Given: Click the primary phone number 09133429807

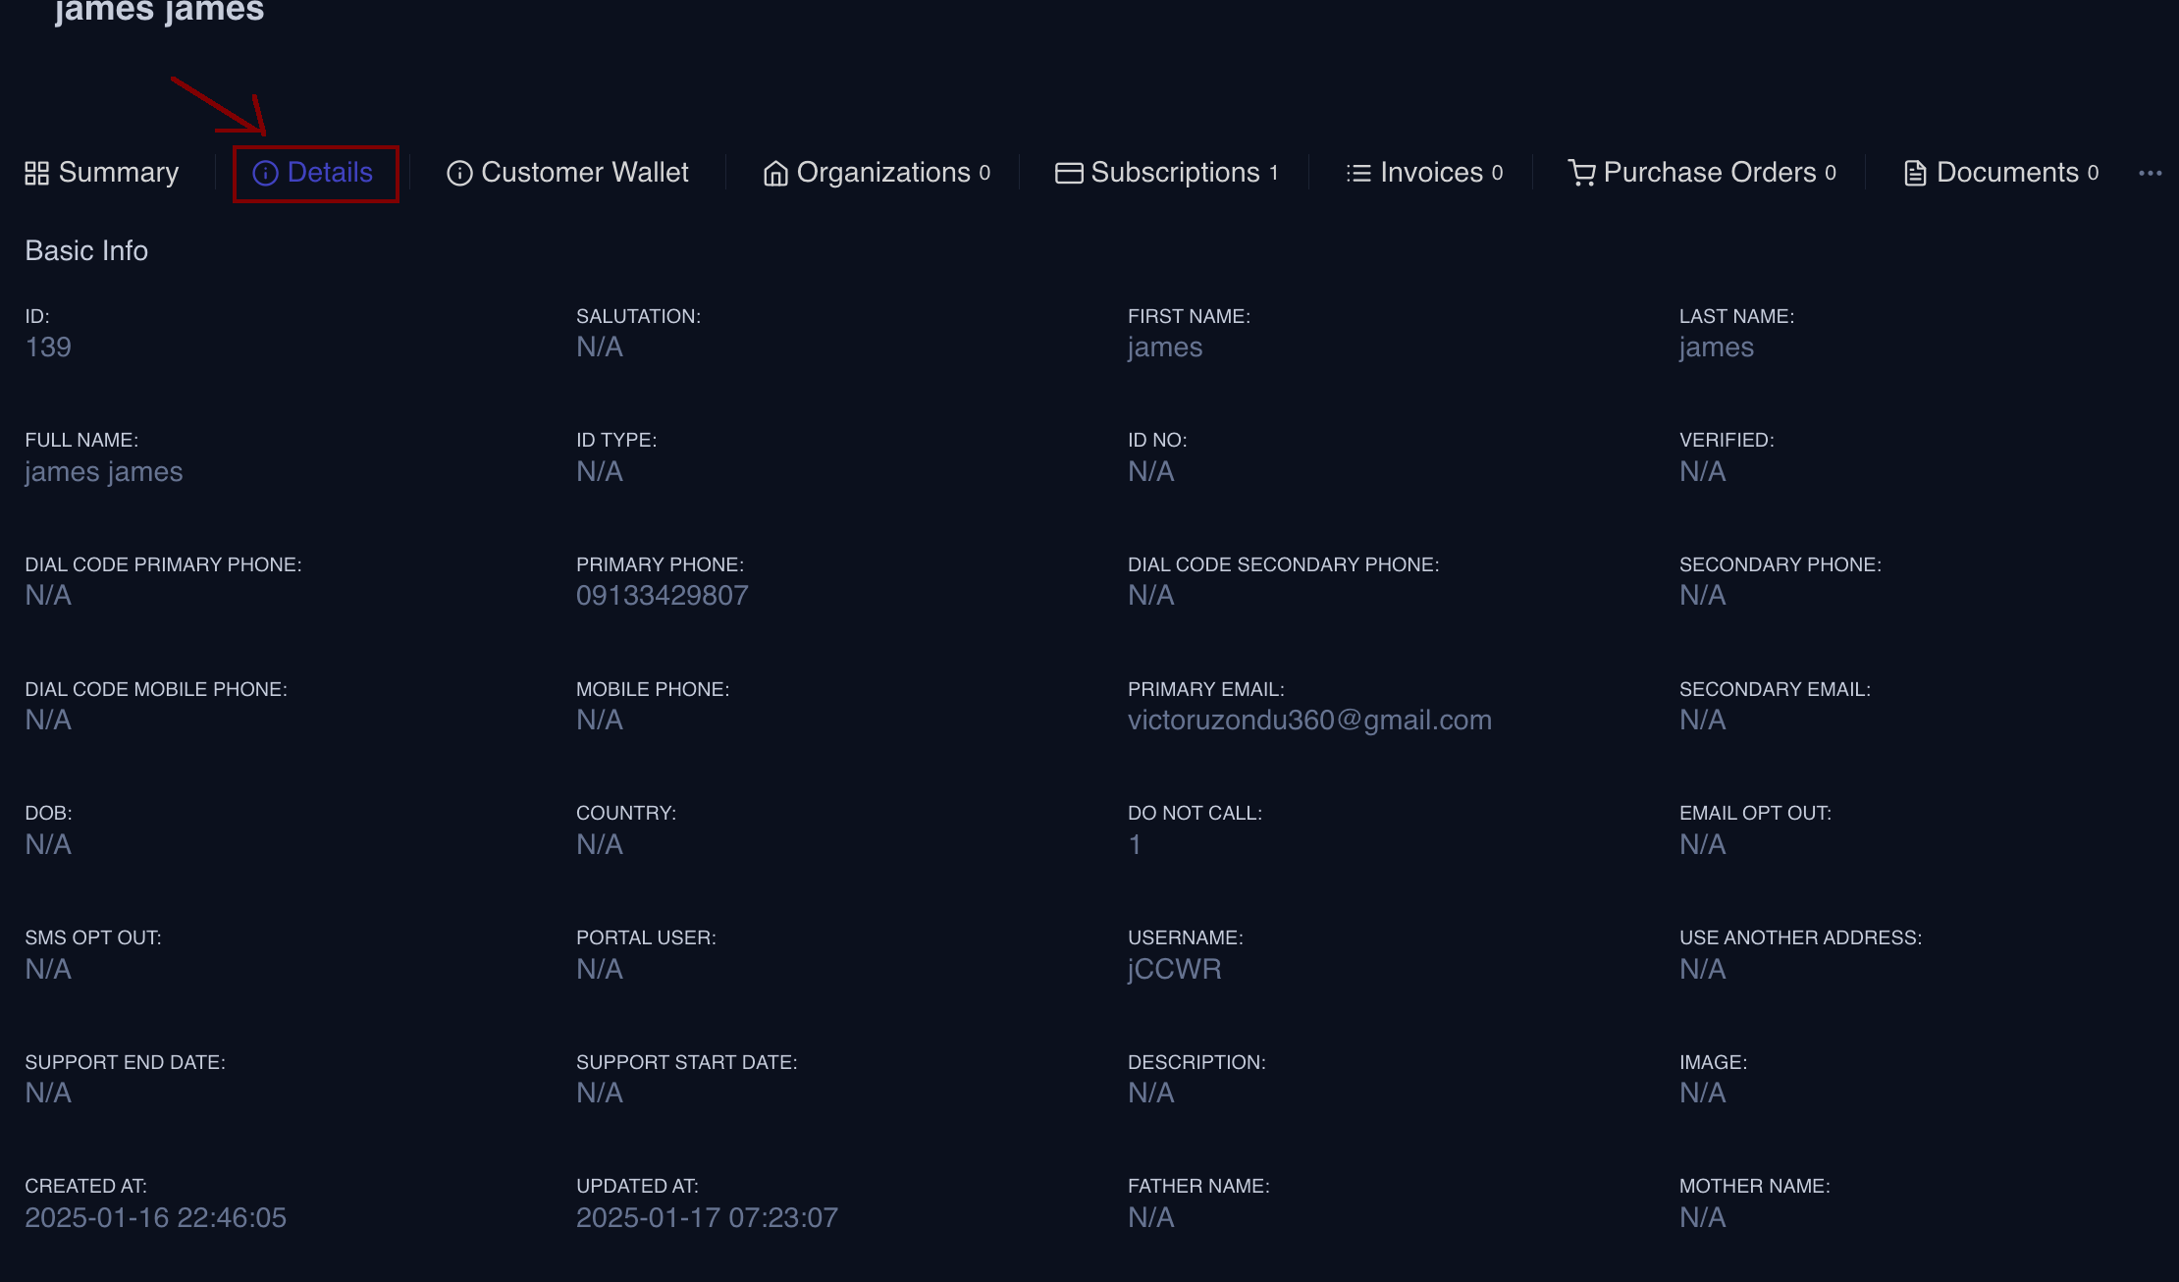Looking at the screenshot, I should point(662,596).
